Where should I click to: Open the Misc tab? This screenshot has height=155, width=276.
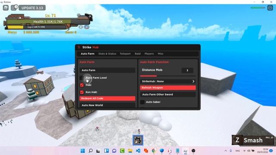[160, 54]
